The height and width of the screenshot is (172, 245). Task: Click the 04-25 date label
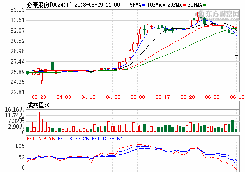(x=113, y=97)
